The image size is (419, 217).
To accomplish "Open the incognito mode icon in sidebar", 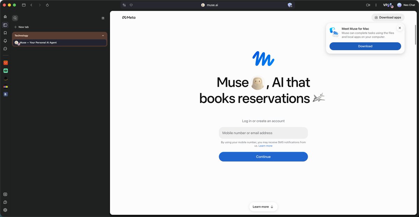I will tap(5, 17).
